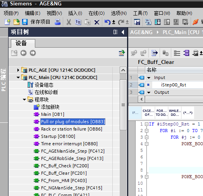Screen dimensions: 203x196
Task: Toggle project tree column view icon
Action: click(115, 32)
